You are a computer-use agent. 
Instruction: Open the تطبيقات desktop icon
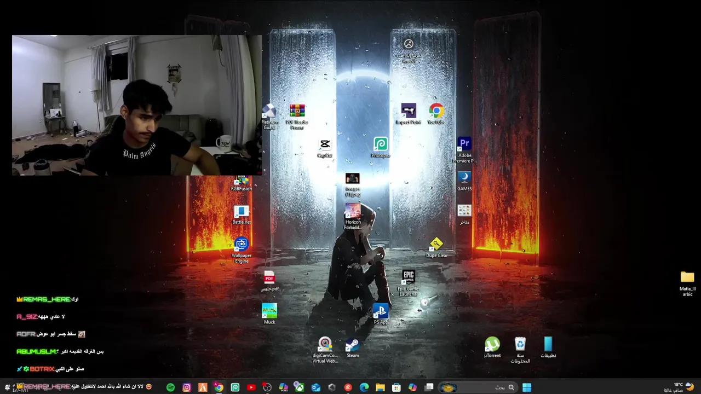(x=548, y=347)
